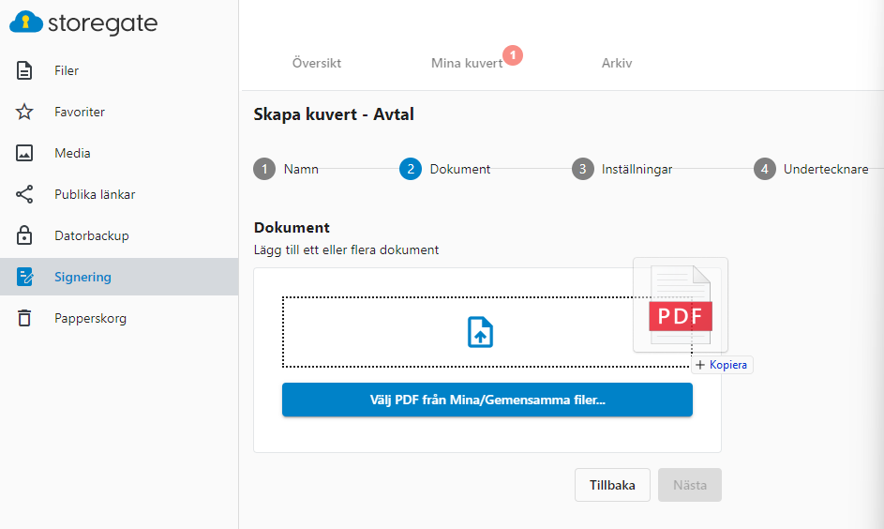The height and width of the screenshot is (529, 884).
Task: Select step 3 Inställningar in wizard
Action: (622, 169)
